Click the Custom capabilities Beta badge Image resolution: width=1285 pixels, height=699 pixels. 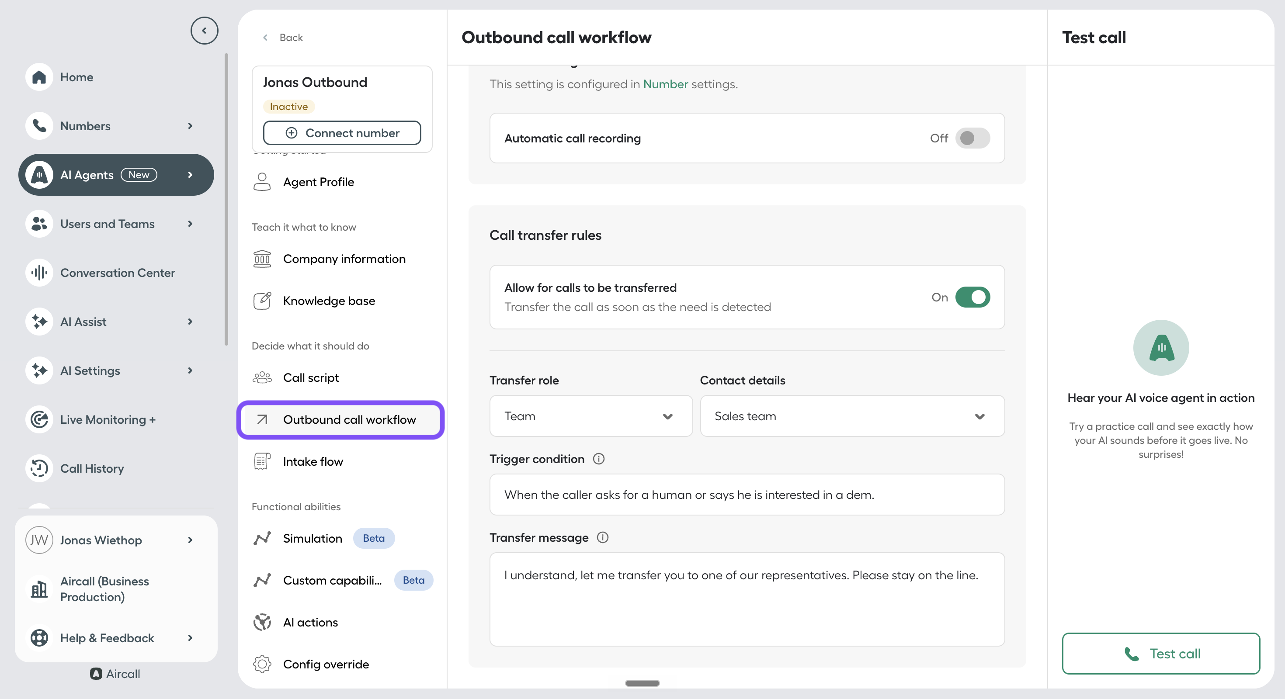[413, 580]
